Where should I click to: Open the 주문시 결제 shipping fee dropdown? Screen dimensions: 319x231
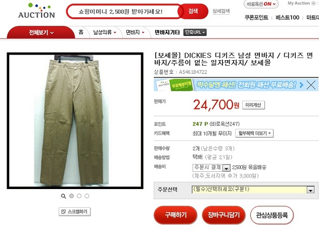click(211, 167)
